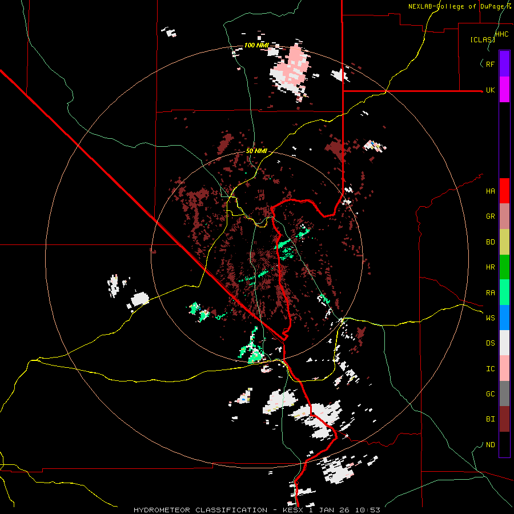Click the bright green RA legend swatch

(x=504, y=292)
